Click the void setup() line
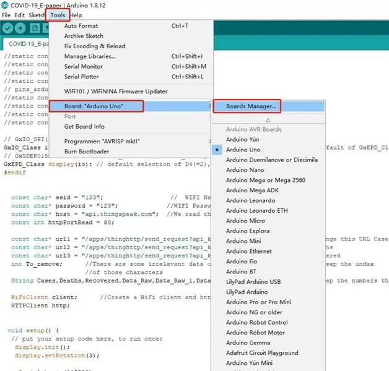Screen dimensions: 389x371 pos(33,331)
